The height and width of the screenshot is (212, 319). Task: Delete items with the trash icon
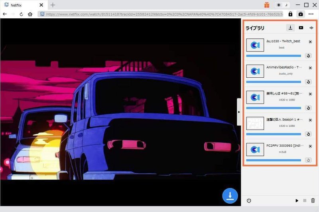[x=313, y=200]
